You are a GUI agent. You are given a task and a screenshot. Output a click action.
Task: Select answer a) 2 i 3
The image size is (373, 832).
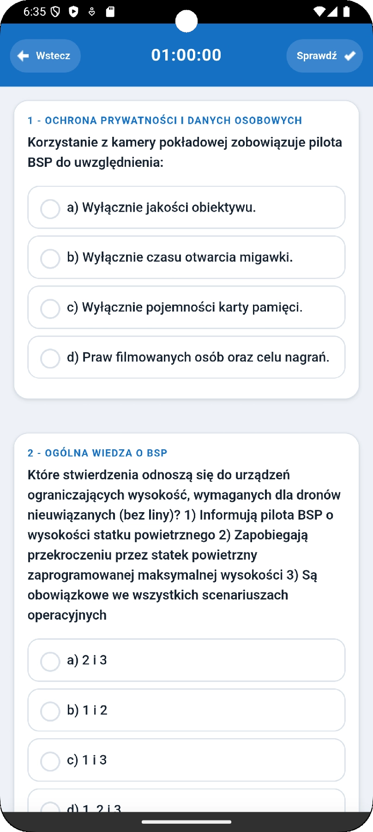(x=186, y=660)
